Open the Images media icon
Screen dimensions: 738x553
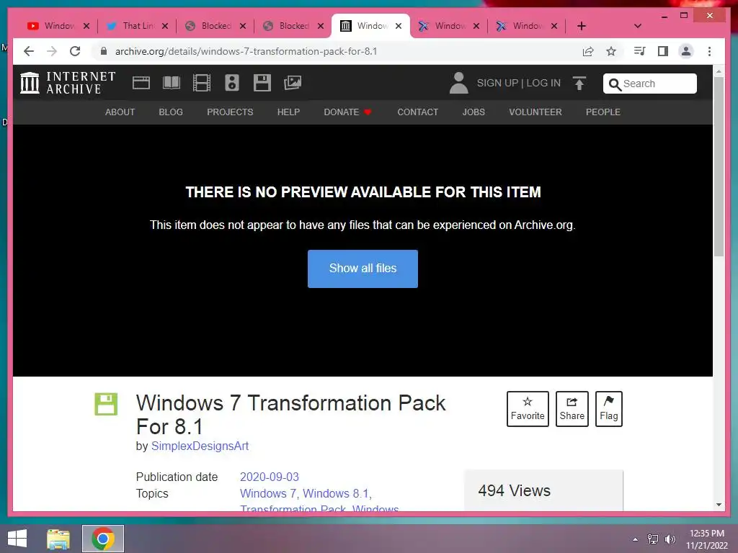tap(293, 83)
